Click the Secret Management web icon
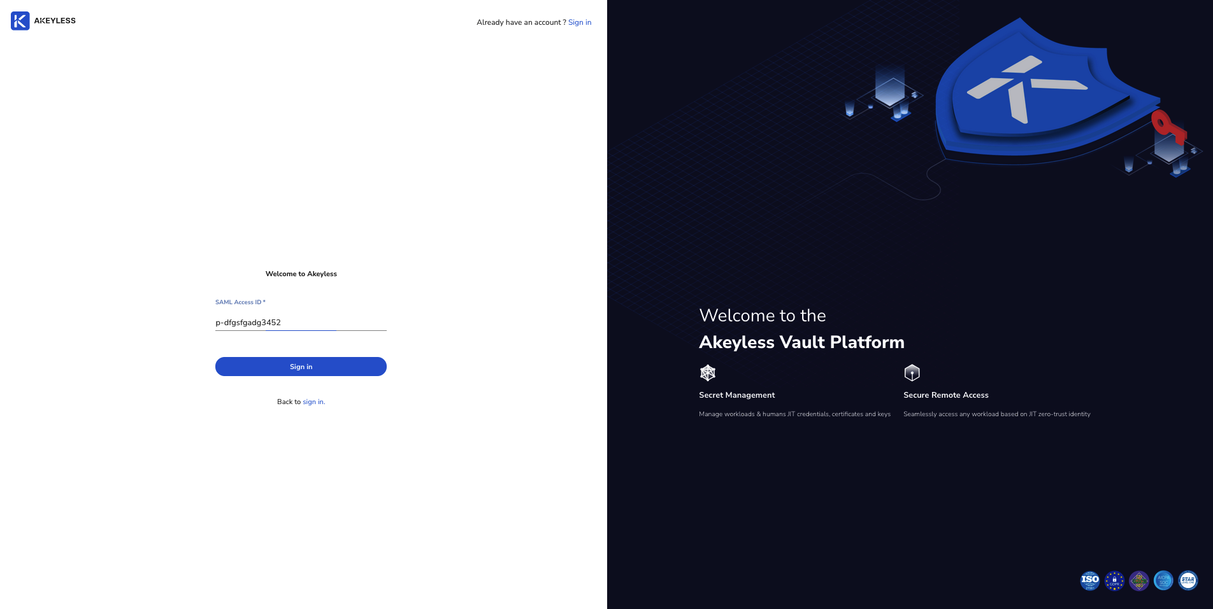This screenshot has height=609, width=1213. [708, 373]
